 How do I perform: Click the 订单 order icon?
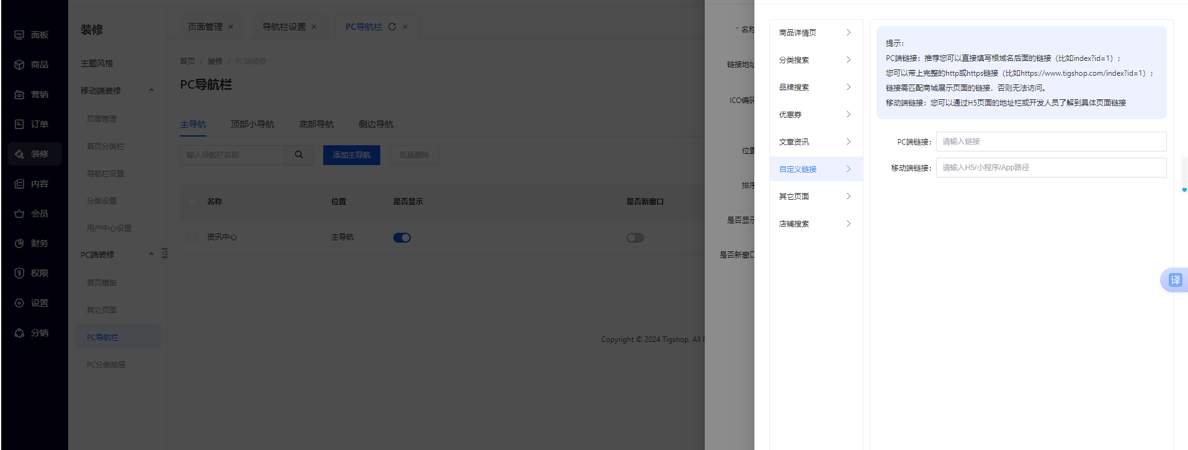pyautogui.click(x=19, y=124)
